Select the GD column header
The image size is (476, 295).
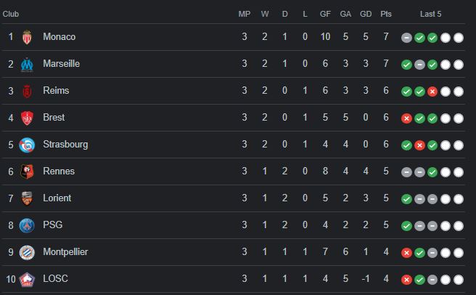click(x=366, y=14)
